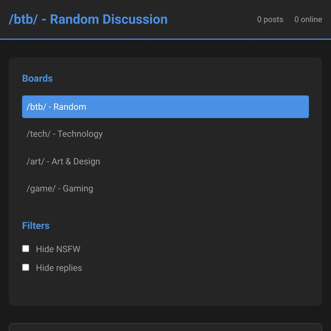This screenshot has height=331, width=331.
Task: Go to the /game/ - Gaming board
Action: (165, 188)
